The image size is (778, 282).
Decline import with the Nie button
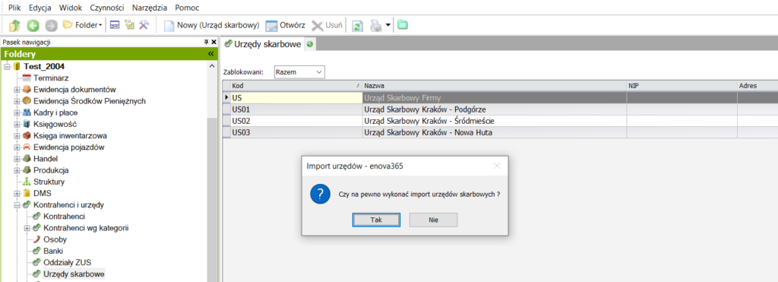[433, 220]
